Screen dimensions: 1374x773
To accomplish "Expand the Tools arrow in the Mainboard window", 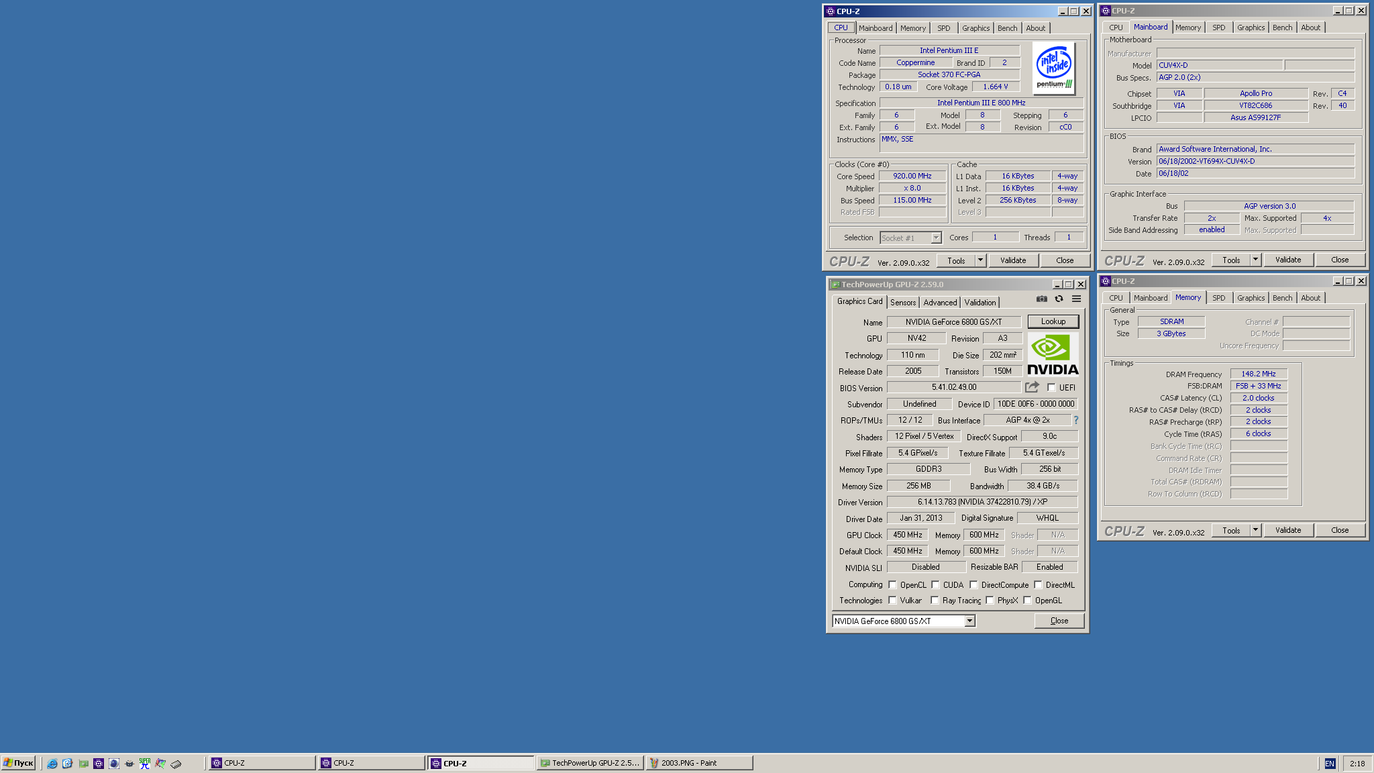I will (1255, 260).
